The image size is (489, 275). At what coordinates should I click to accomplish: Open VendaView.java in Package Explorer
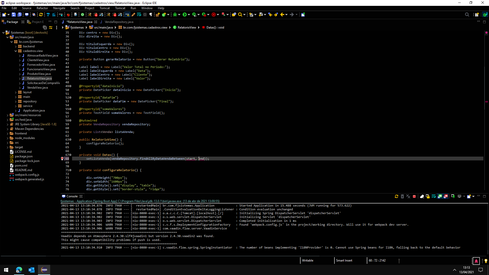coord(37,88)
